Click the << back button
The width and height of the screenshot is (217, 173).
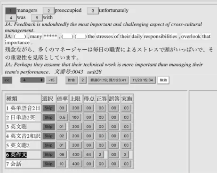point(7,80)
